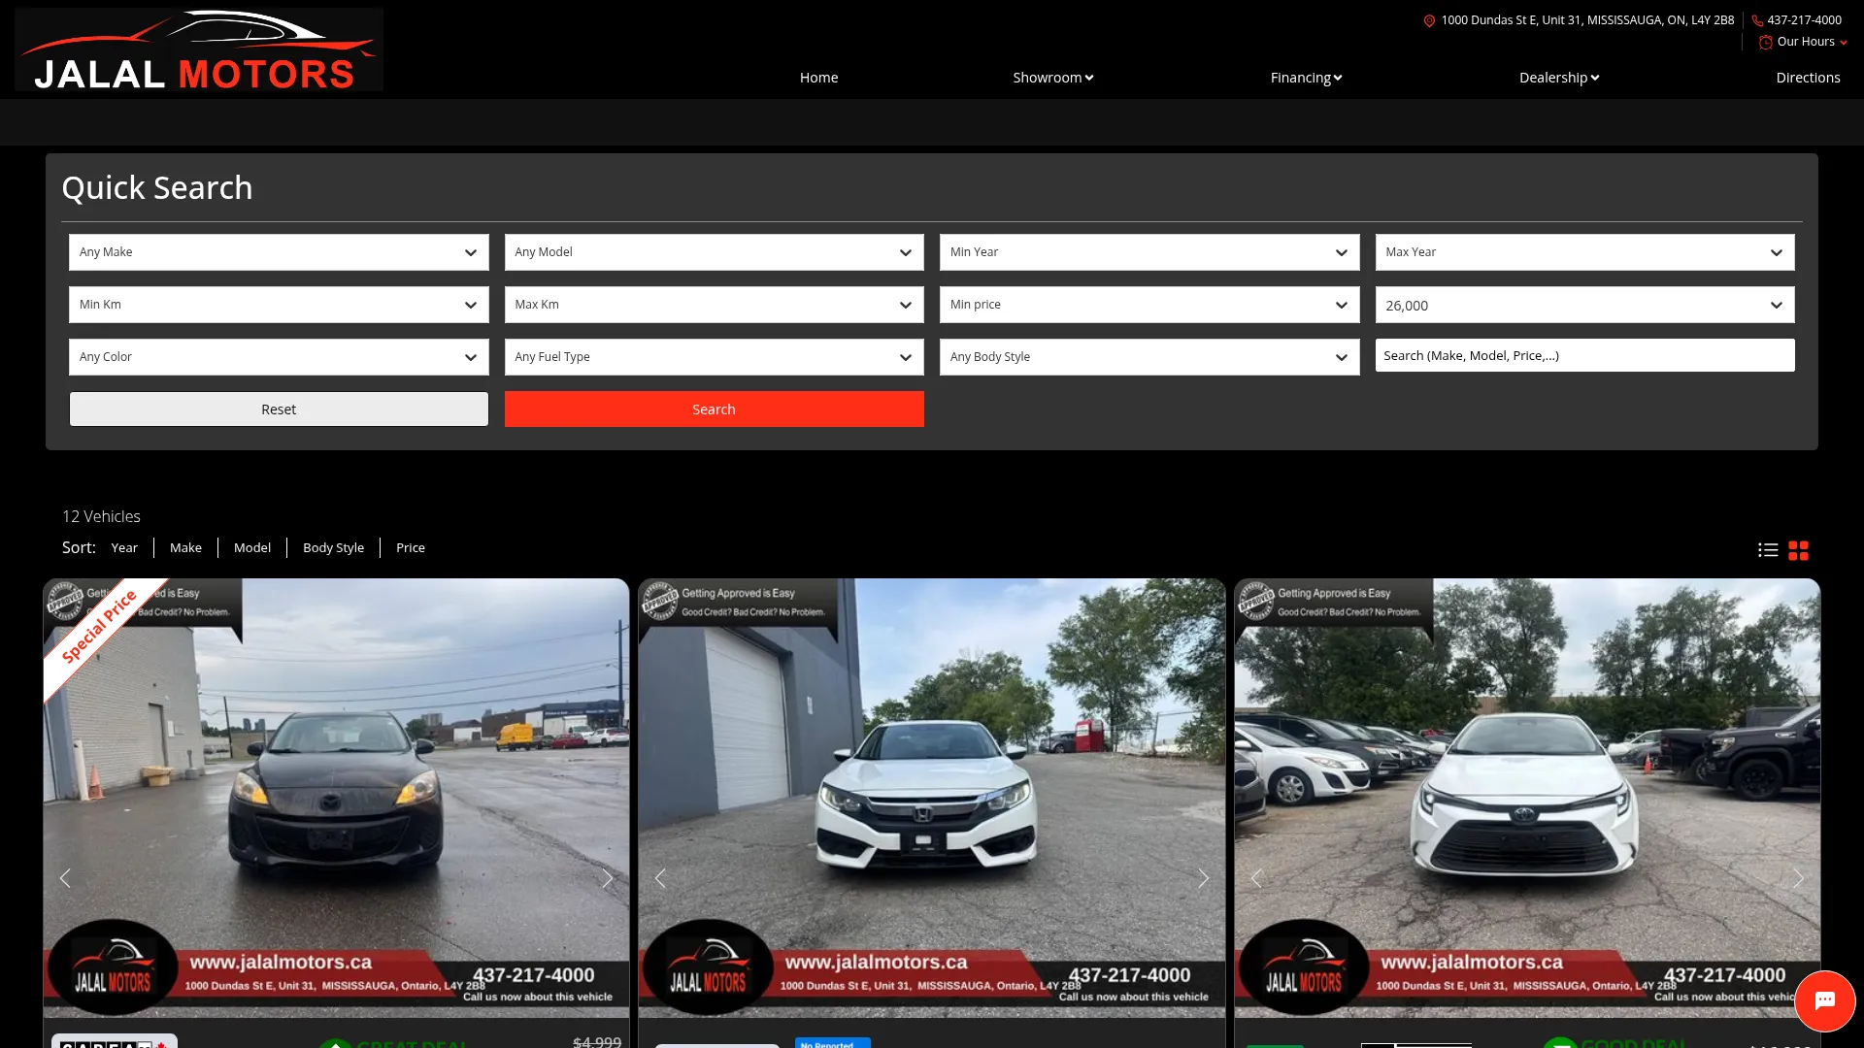Open the black Mazda vehicle photo
This screenshot has height=1048, width=1864.
(336, 798)
